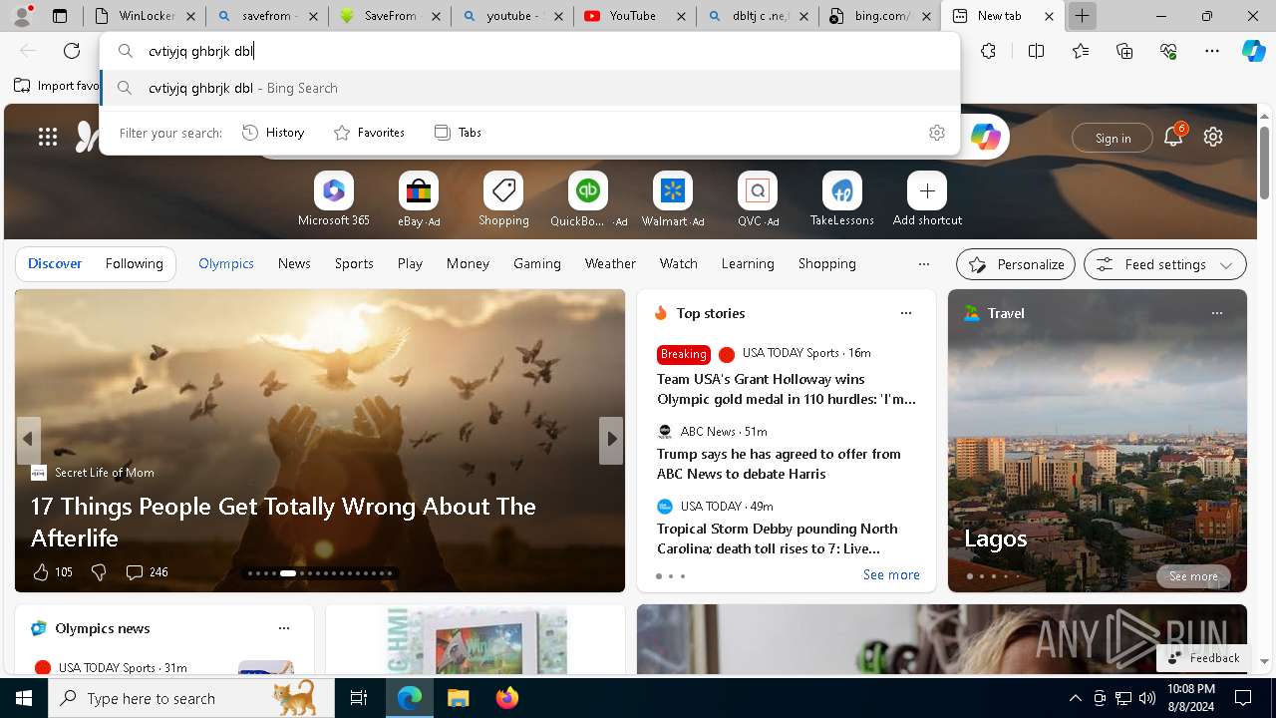The image size is (1276, 718).
Task: Select the Weather feed category
Action: [x=610, y=263]
